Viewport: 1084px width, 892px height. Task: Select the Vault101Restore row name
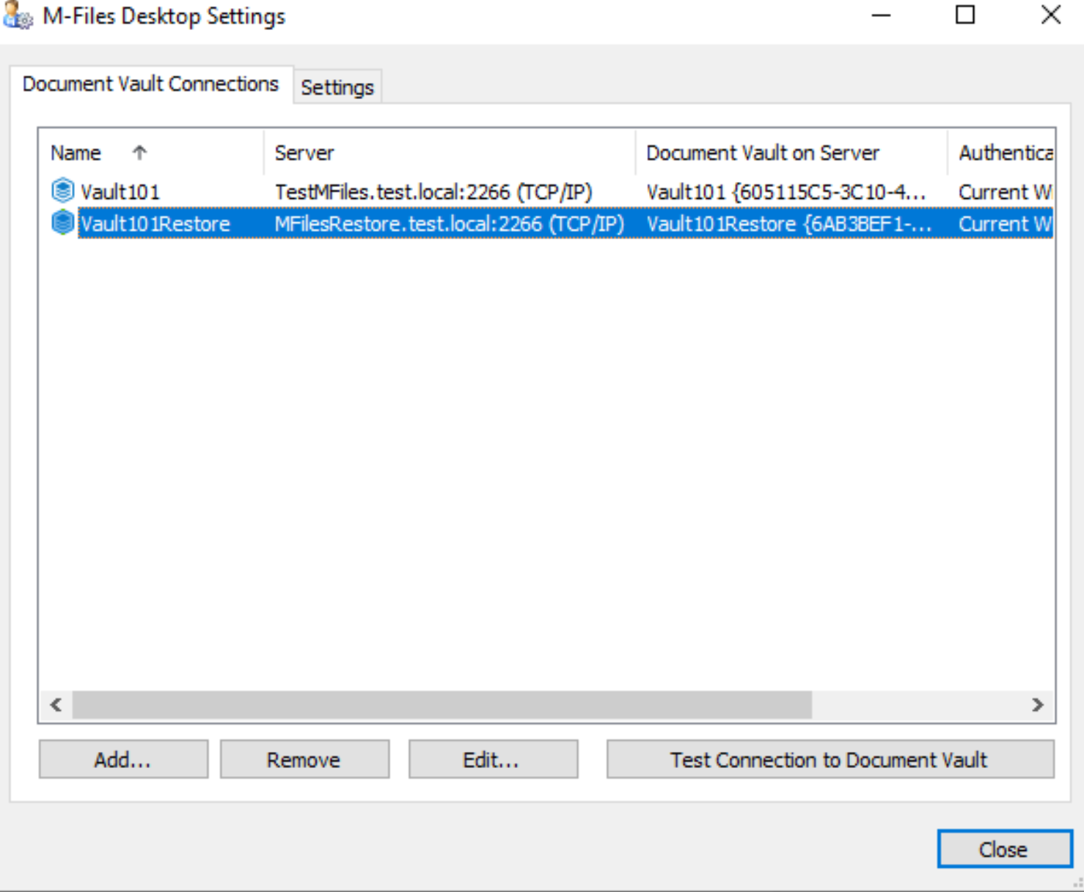point(155,224)
